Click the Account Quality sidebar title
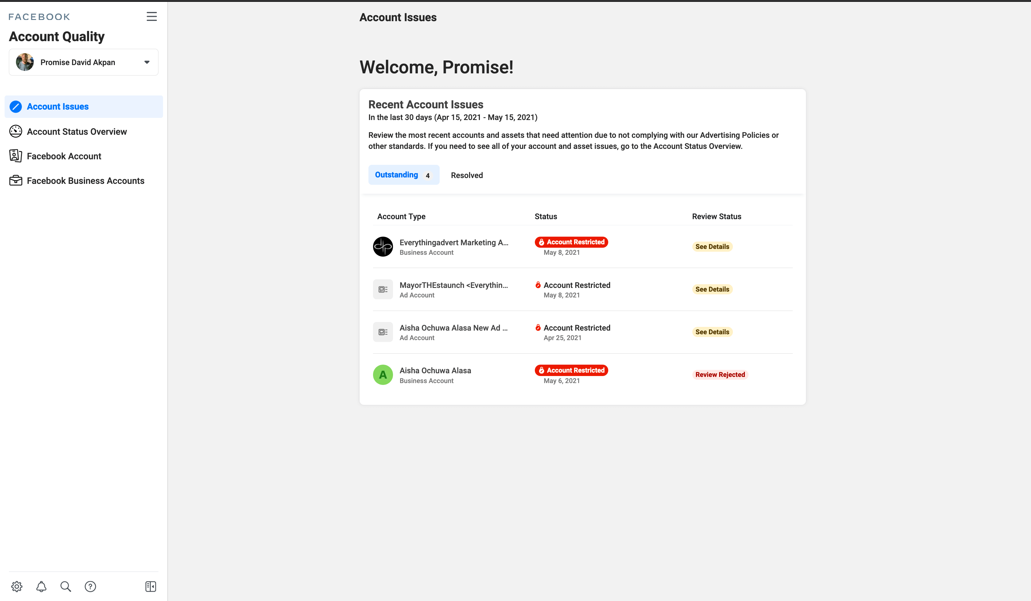This screenshot has width=1031, height=601. [x=57, y=37]
